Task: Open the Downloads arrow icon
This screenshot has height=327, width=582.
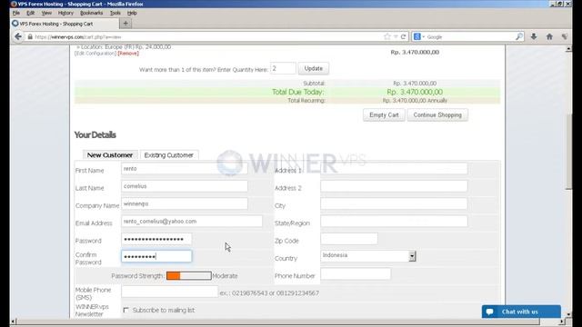Action: (534, 36)
